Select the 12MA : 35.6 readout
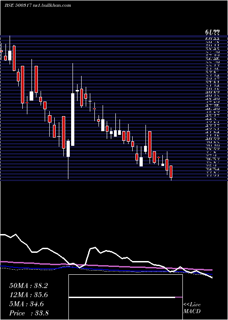Image resolution: width=228 pixels, height=320 pixels. [28, 295]
